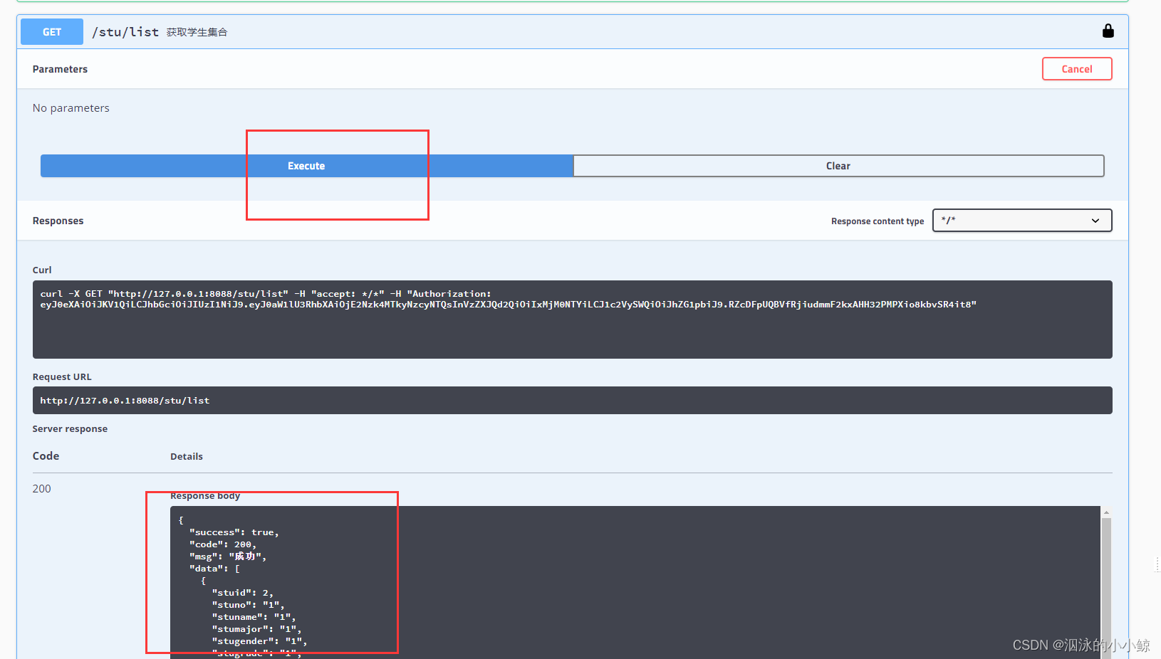The height and width of the screenshot is (659, 1161).
Task: Click the Response content type label
Action: pos(878,221)
